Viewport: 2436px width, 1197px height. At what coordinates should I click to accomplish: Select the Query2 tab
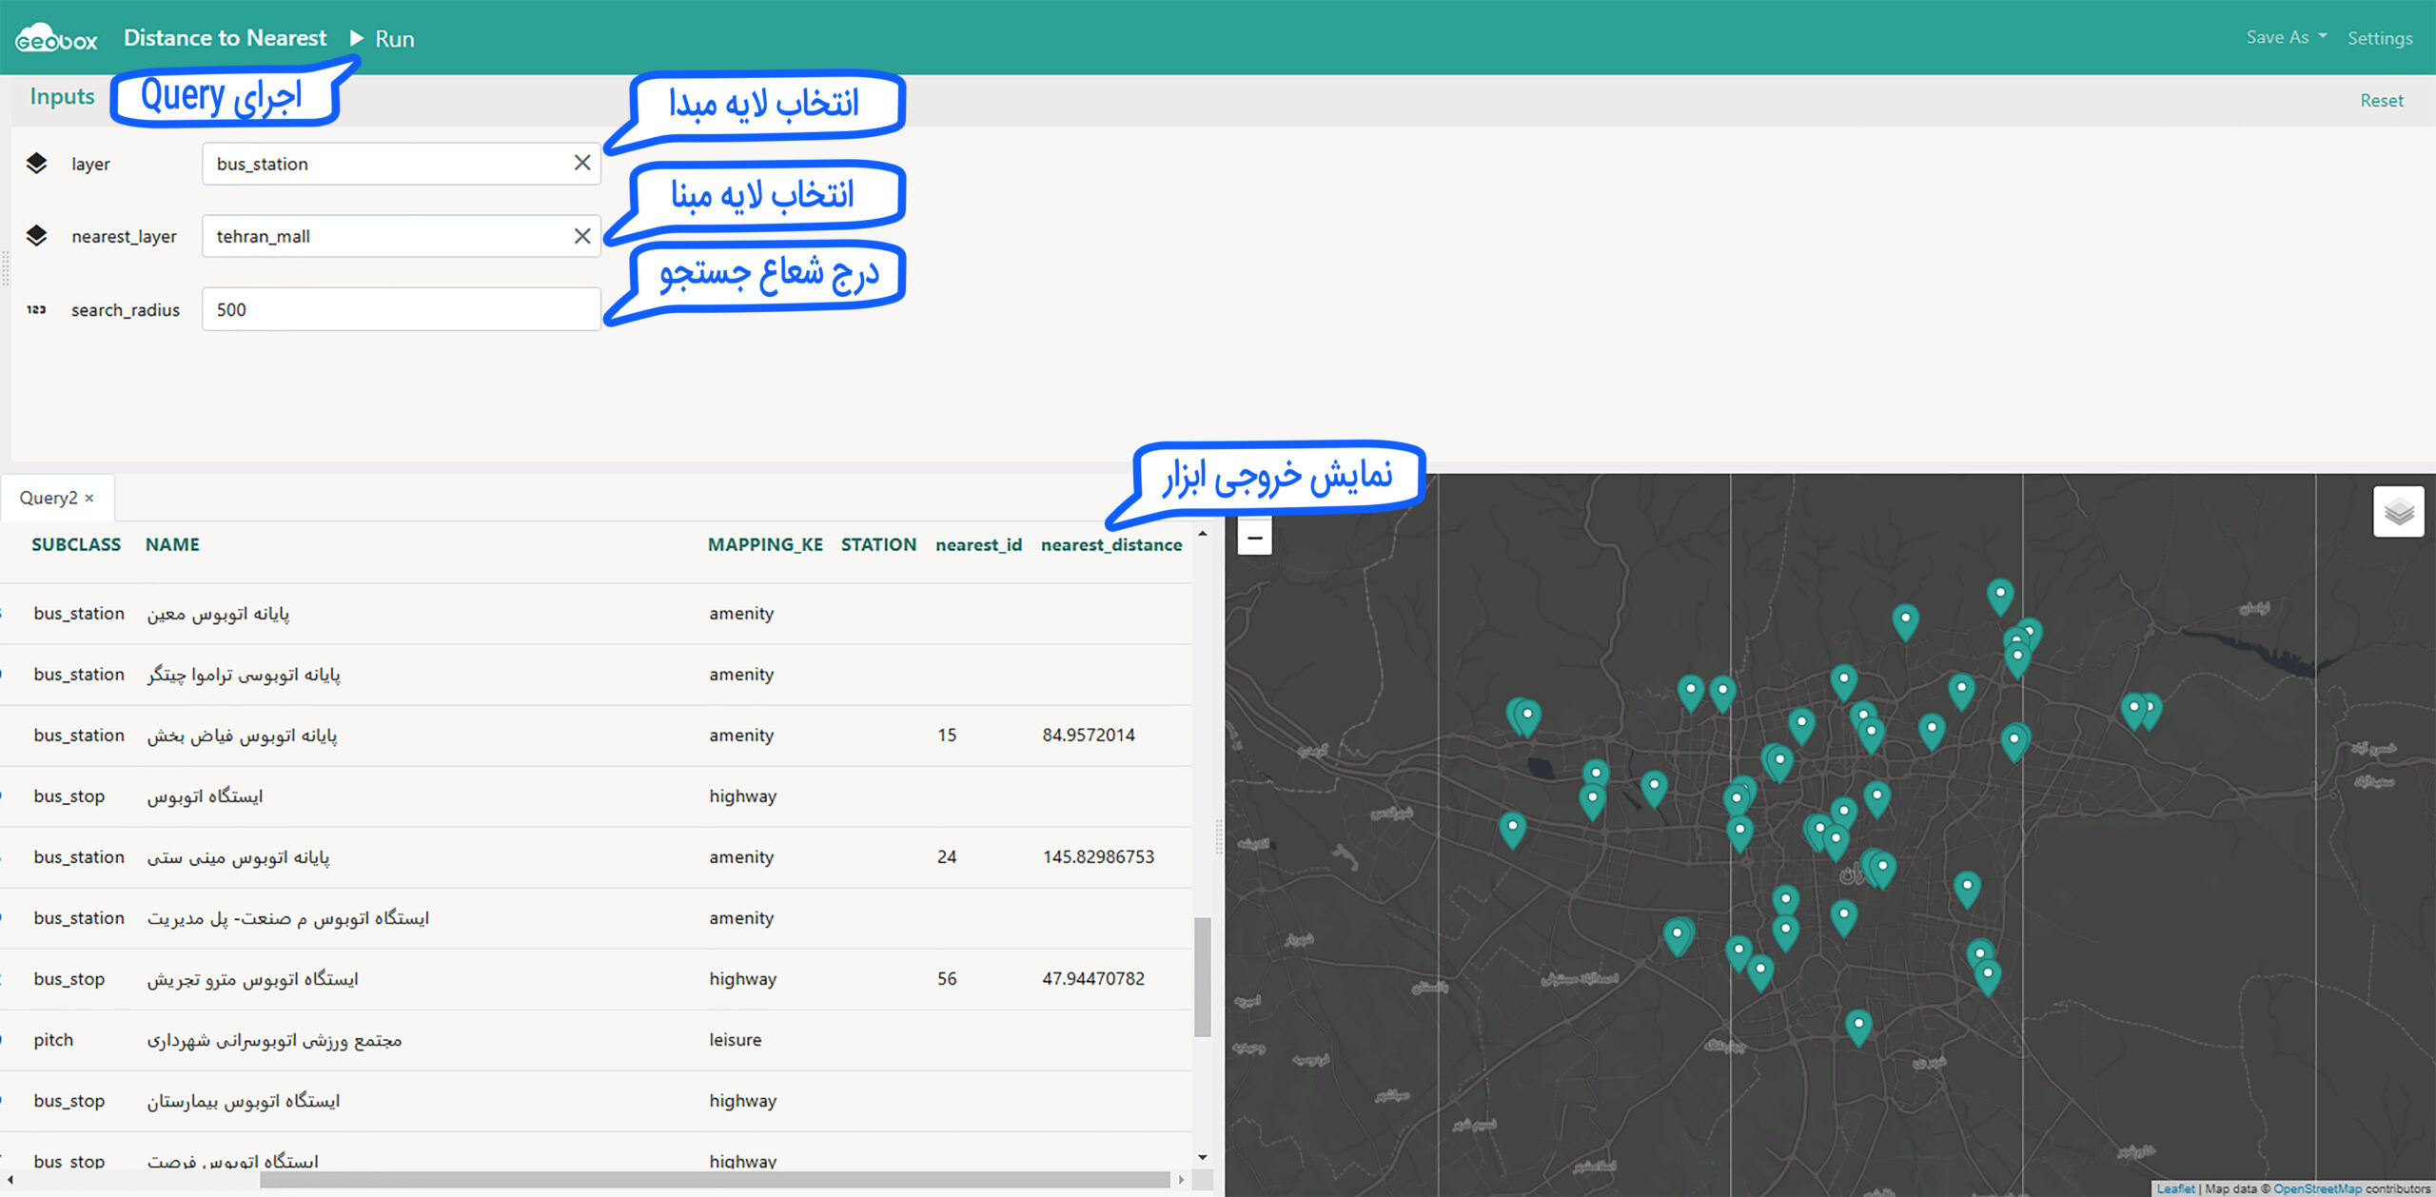(48, 498)
